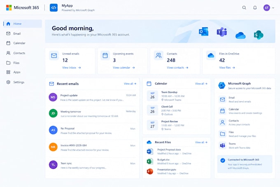Viewport: 280px width, 187px height.
Task: Open the notifications bell
Action: [x=255, y=8]
